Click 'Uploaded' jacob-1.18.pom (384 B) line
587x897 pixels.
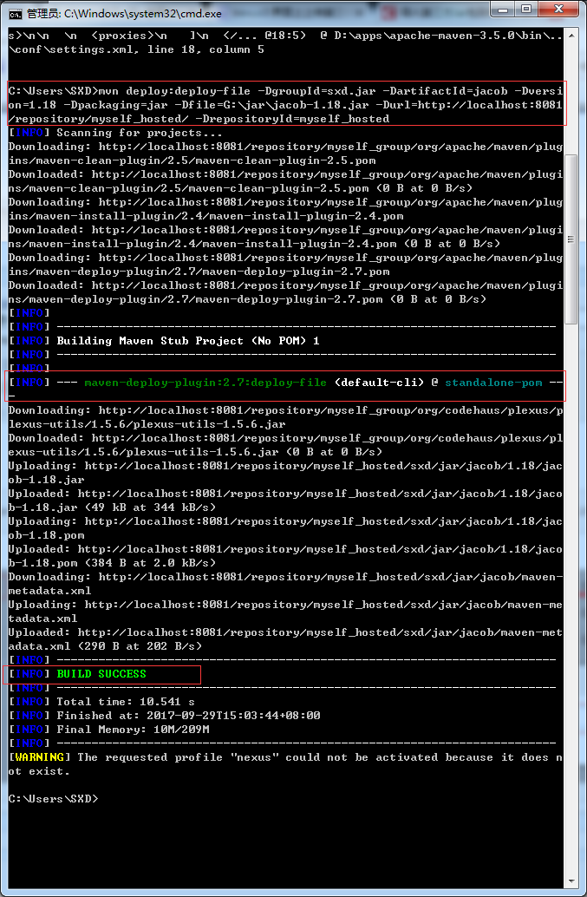click(x=285, y=556)
